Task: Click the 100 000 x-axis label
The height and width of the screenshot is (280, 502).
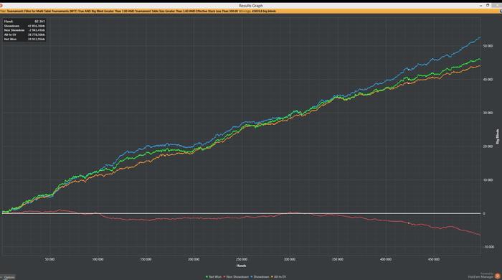Action: point(98,259)
